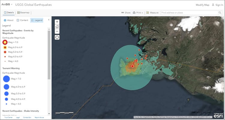
Task: Open the Basemap gallery
Action: (23, 13)
